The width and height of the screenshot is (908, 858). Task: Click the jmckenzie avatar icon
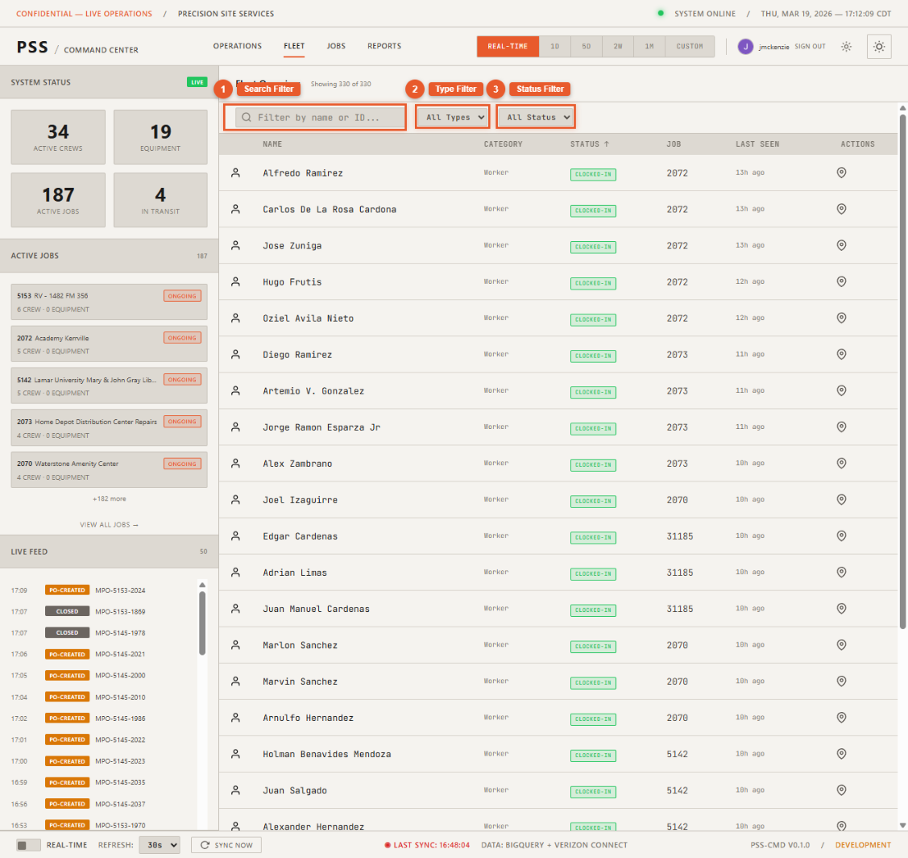click(x=746, y=46)
